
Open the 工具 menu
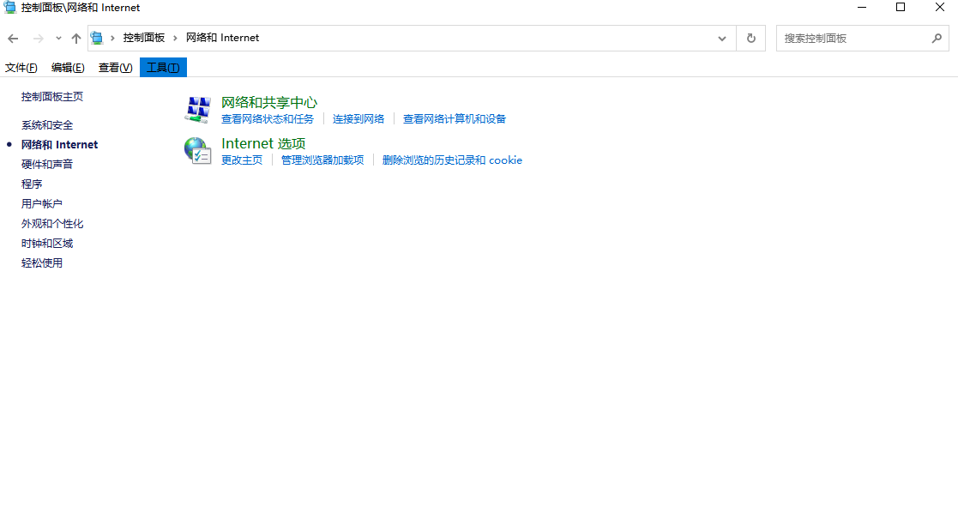click(162, 67)
